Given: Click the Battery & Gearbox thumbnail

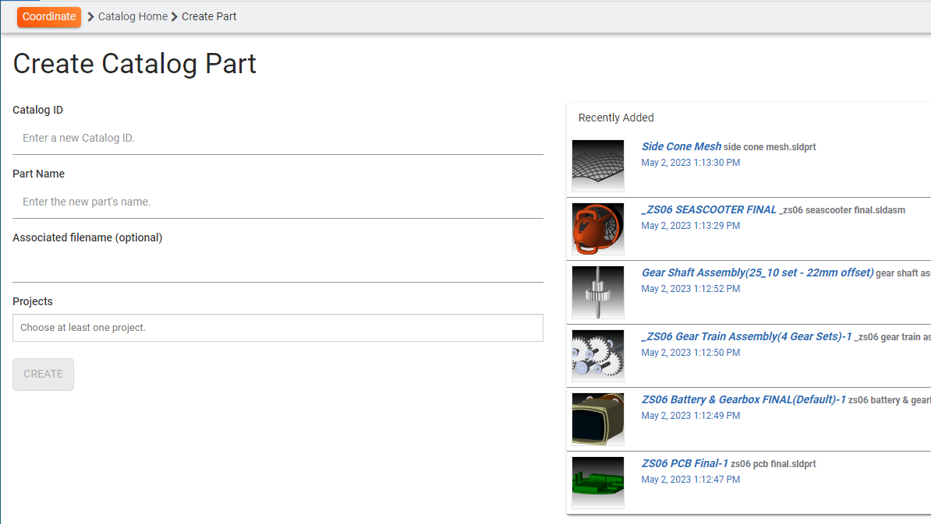Looking at the screenshot, I should pyautogui.click(x=598, y=419).
